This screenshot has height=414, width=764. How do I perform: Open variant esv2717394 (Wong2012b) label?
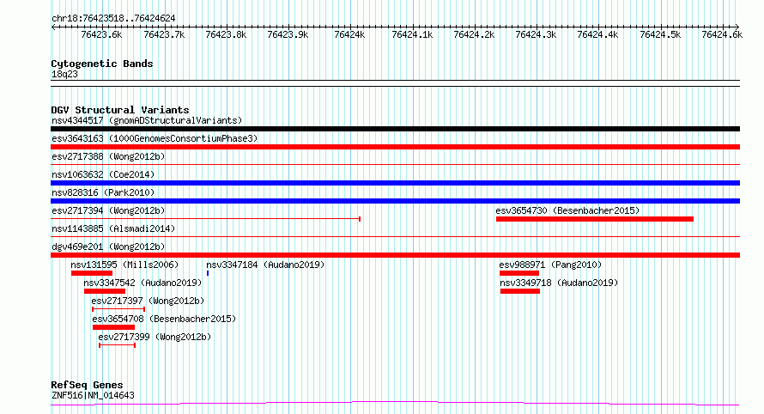[108, 210]
